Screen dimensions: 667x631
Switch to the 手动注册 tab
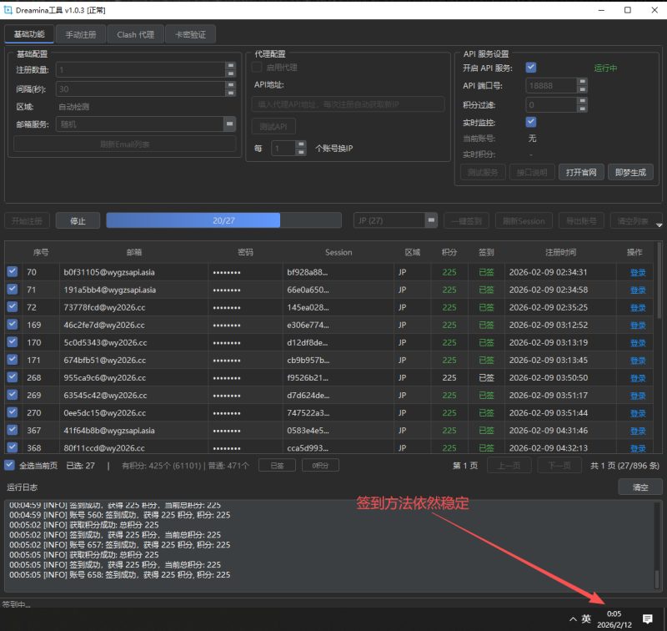(81, 35)
